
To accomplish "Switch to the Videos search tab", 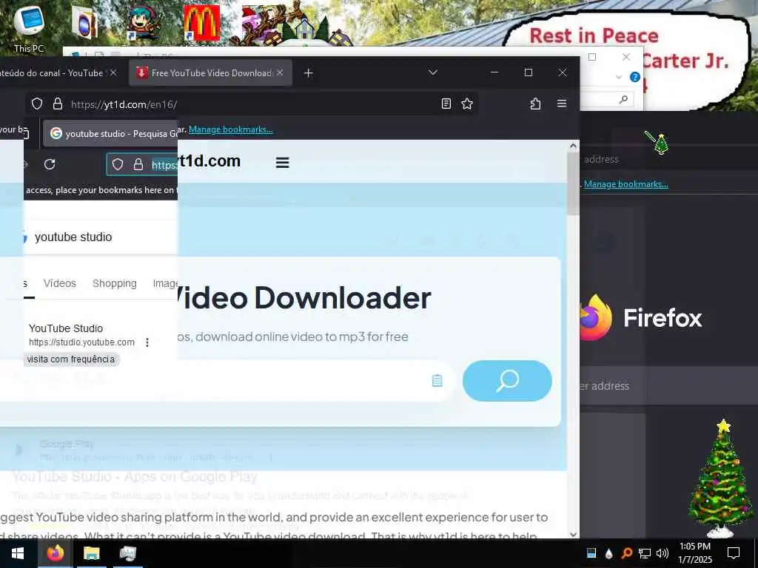I will (x=60, y=283).
